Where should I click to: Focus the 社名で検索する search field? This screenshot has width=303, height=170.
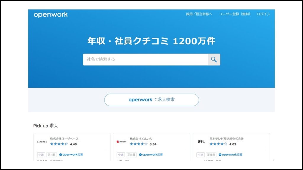tap(146, 60)
